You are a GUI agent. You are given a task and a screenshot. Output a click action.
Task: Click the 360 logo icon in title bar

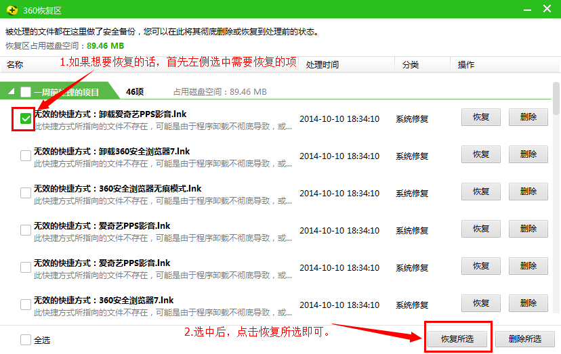pyautogui.click(x=12, y=9)
